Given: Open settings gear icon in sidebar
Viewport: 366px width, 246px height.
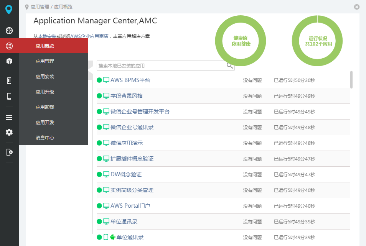Looking at the screenshot, I should pyautogui.click(x=9, y=132).
